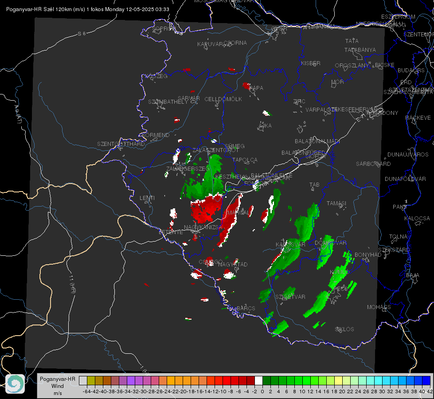Viewport: 434px width, 399px height.
Task: Click the LETENYE city label
Action: [171, 232]
